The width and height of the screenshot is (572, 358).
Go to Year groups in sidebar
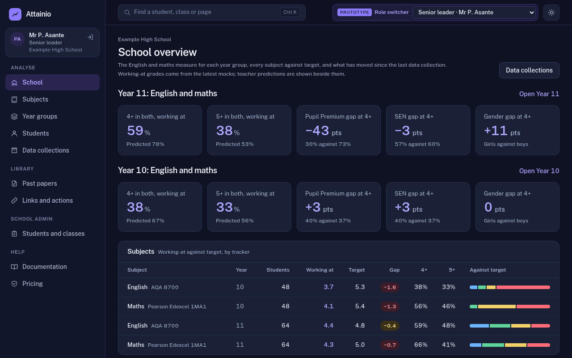click(52, 116)
